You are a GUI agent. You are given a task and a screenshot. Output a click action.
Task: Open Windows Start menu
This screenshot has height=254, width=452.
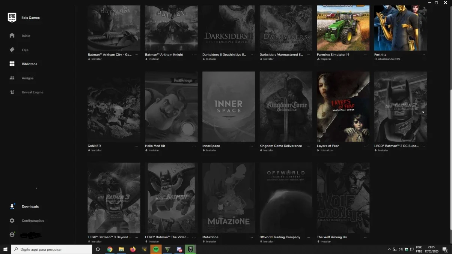[x=6, y=249]
